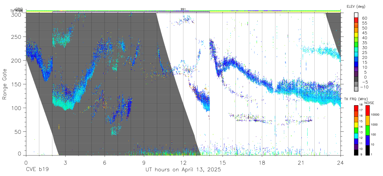The width and height of the screenshot is (383, 176).
Task: Select TX FRQ cyan segment between 12 and 13
Action: click(356, 136)
